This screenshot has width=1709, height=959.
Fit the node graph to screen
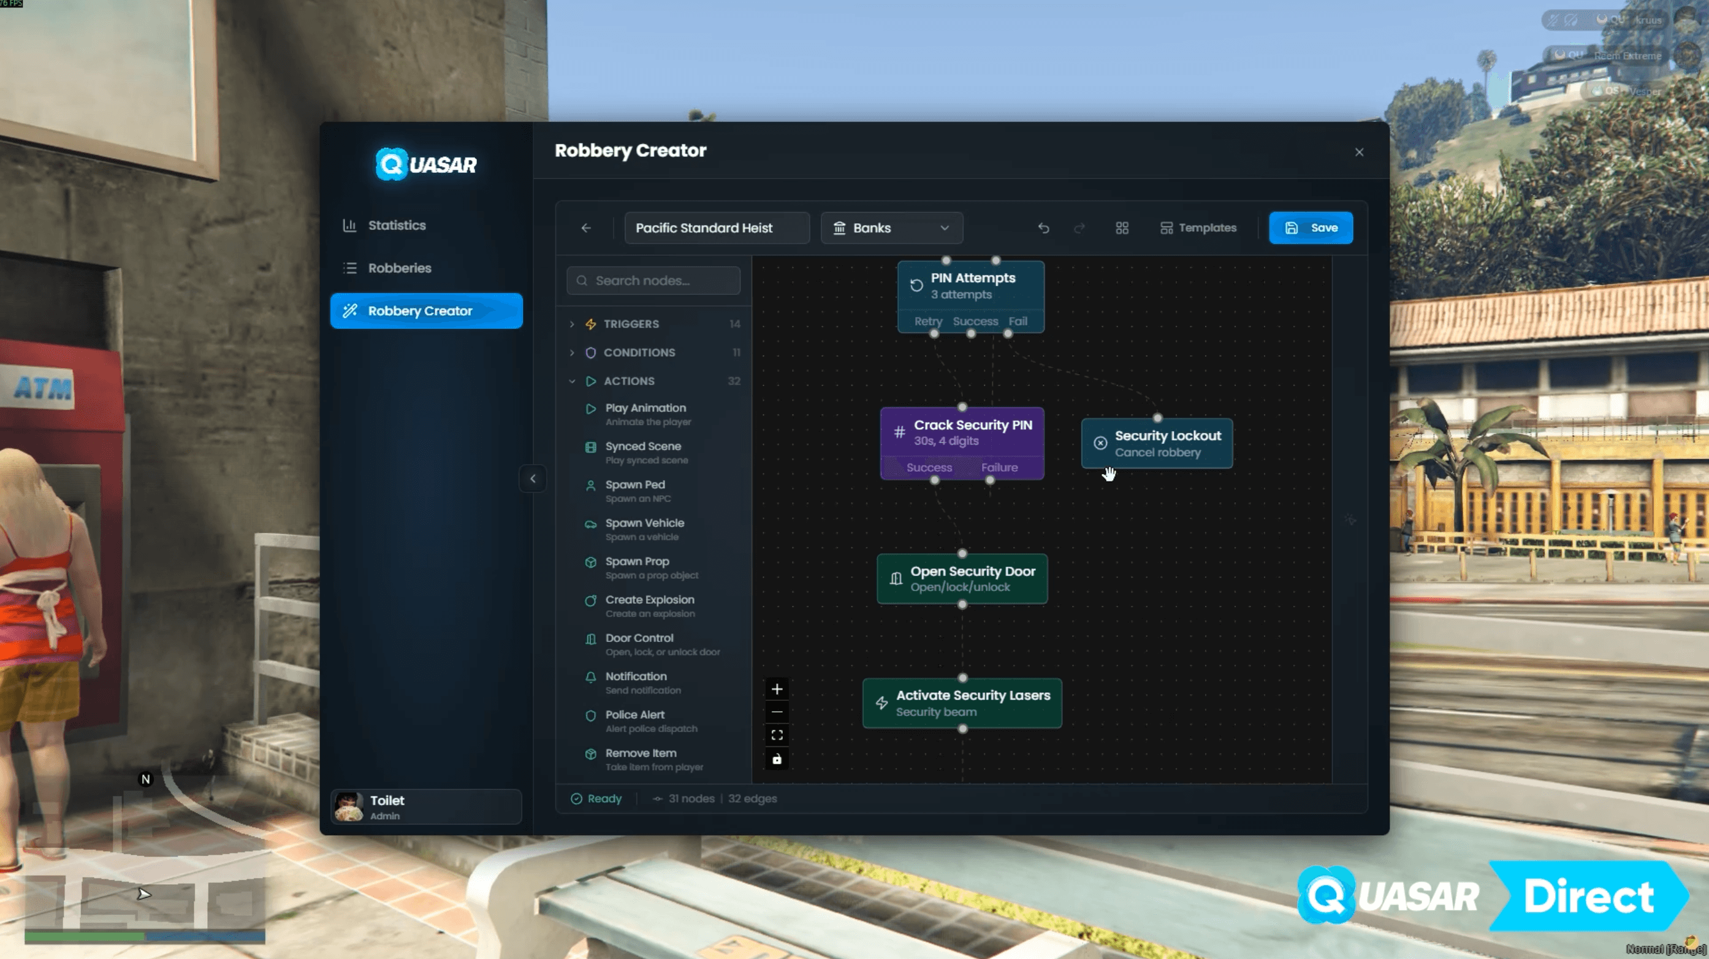pos(776,735)
